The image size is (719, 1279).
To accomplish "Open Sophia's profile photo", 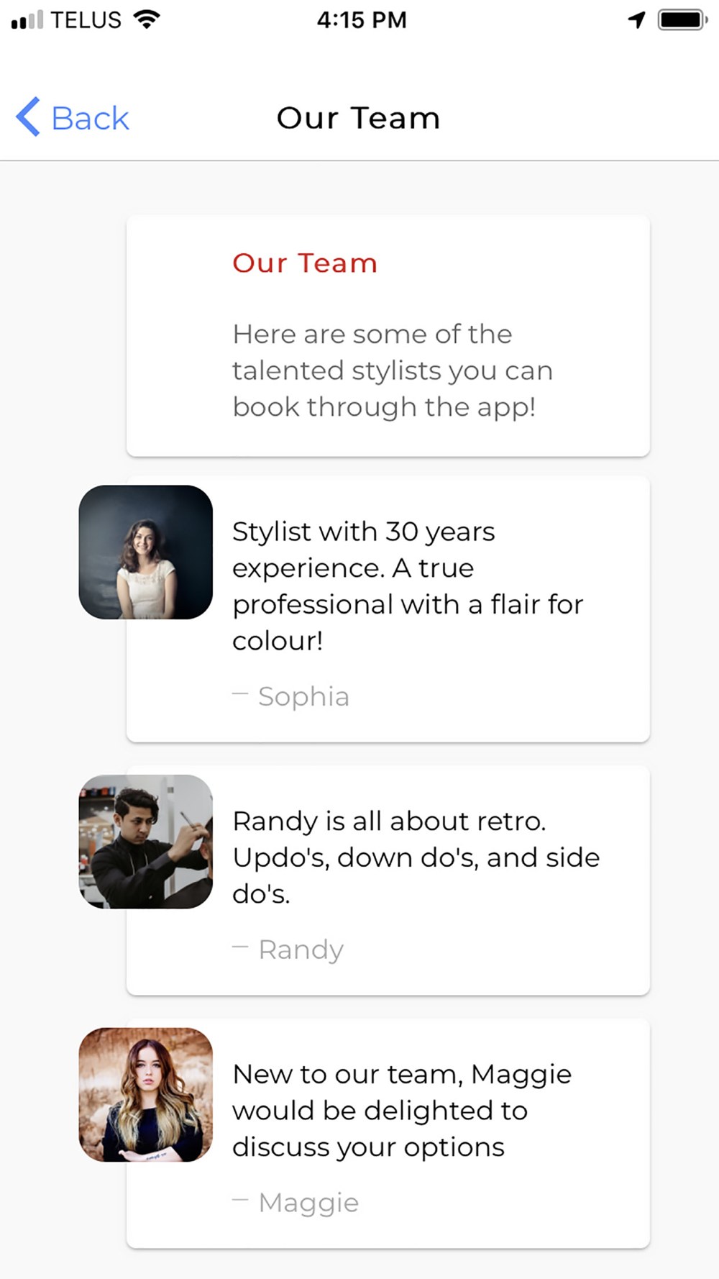I will tap(146, 552).
